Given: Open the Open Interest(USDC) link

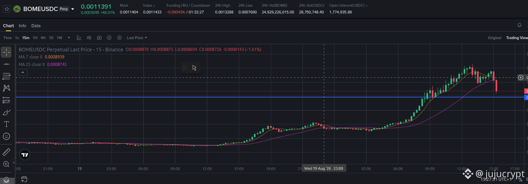Looking at the screenshot, I should 348,6.
